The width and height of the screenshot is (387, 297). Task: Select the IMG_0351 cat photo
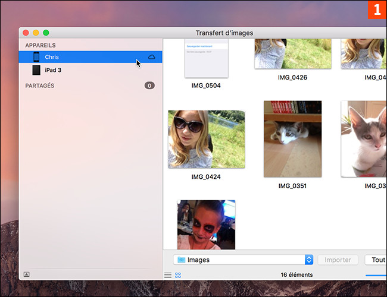pos(292,139)
